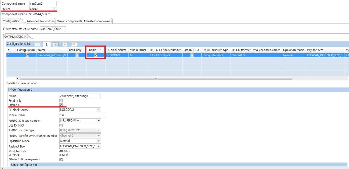Select FLEXCAN_PAYLOAD_SIZE_8 table cell
This screenshot has width=349, height=169.
pyautogui.click(x=325, y=55)
